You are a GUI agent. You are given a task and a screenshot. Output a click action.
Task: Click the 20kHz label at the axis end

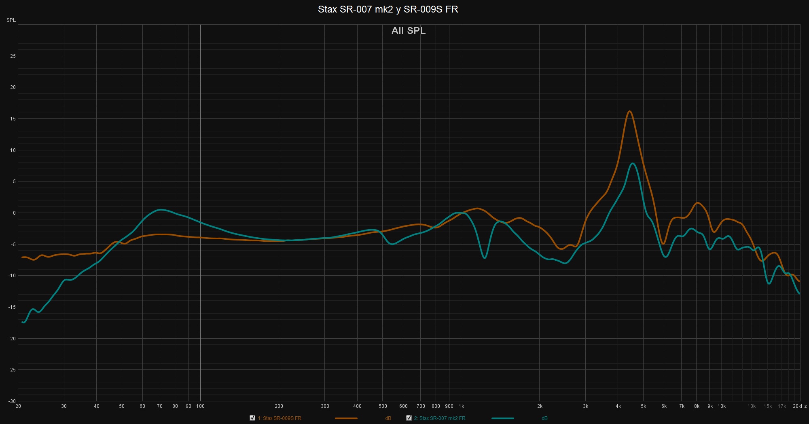pyautogui.click(x=799, y=406)
